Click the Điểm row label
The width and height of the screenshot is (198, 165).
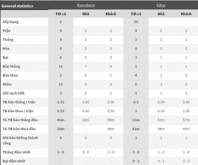tap(8, 84)
